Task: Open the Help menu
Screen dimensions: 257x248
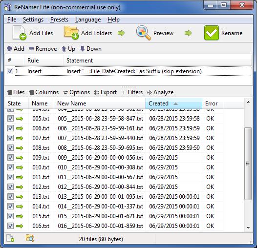Action: pos(113,20)
